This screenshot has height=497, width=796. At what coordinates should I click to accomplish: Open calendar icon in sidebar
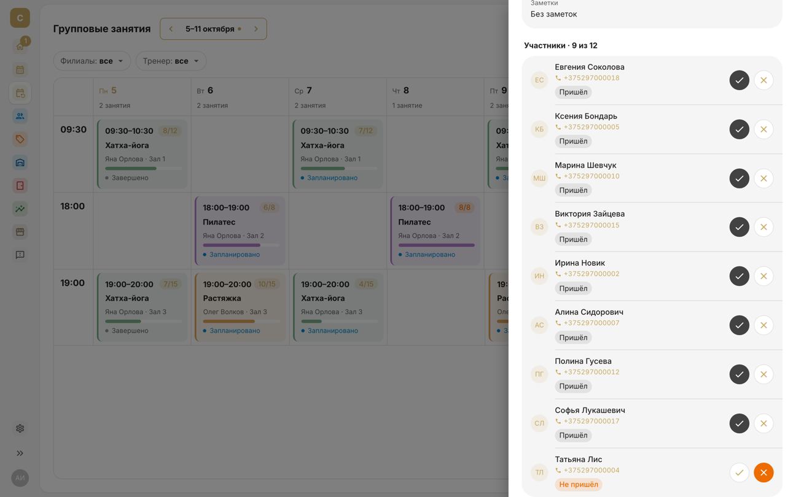pyautogui.click(x=20, y=70)
